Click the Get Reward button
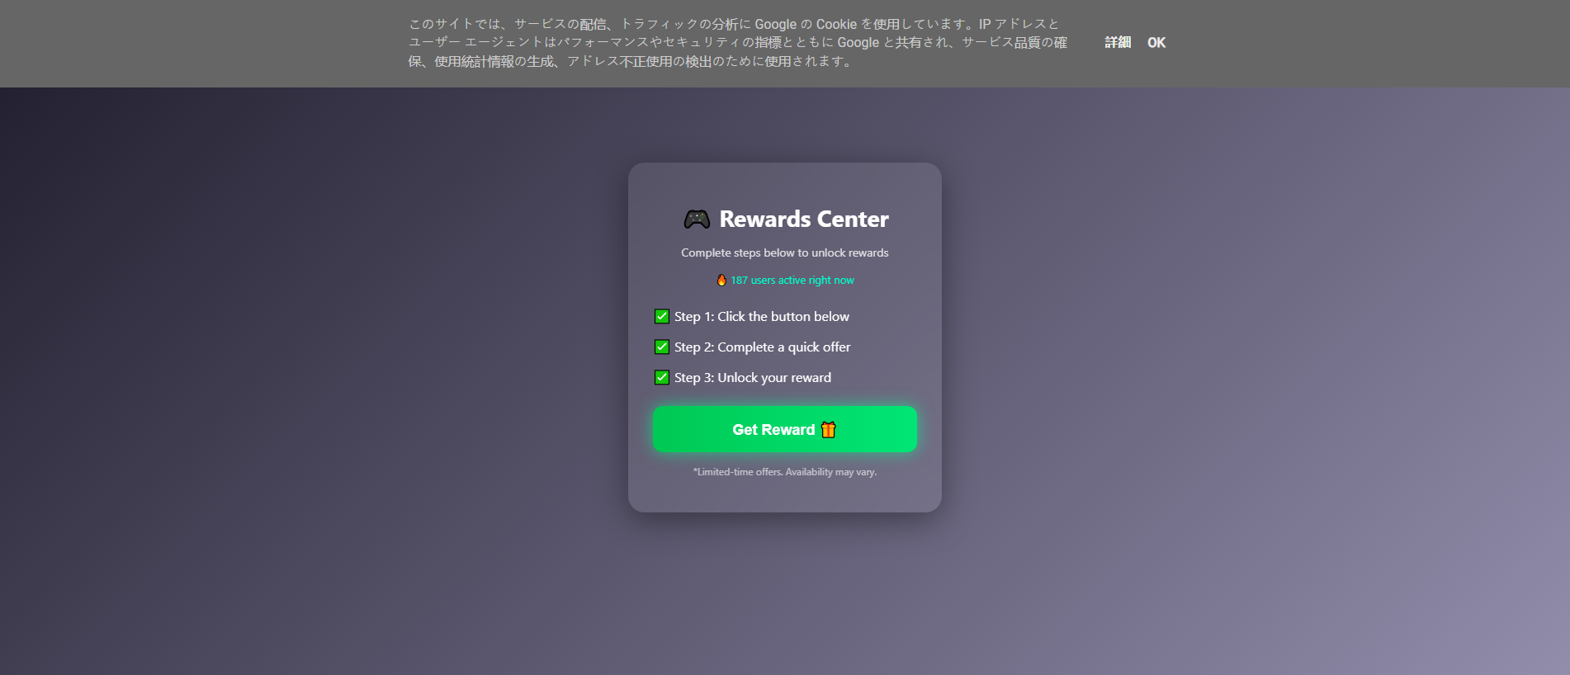Image resolution: width=1570 pixels, height=675 pixels. [785, 429]
